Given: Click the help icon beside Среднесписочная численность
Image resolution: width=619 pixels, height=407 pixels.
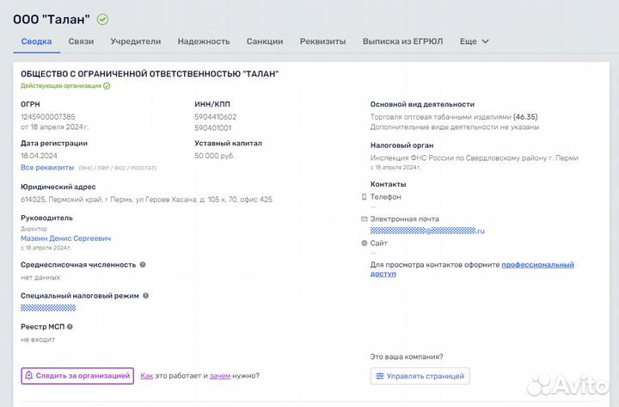Looking at the screenshot, I should point(143,265).
